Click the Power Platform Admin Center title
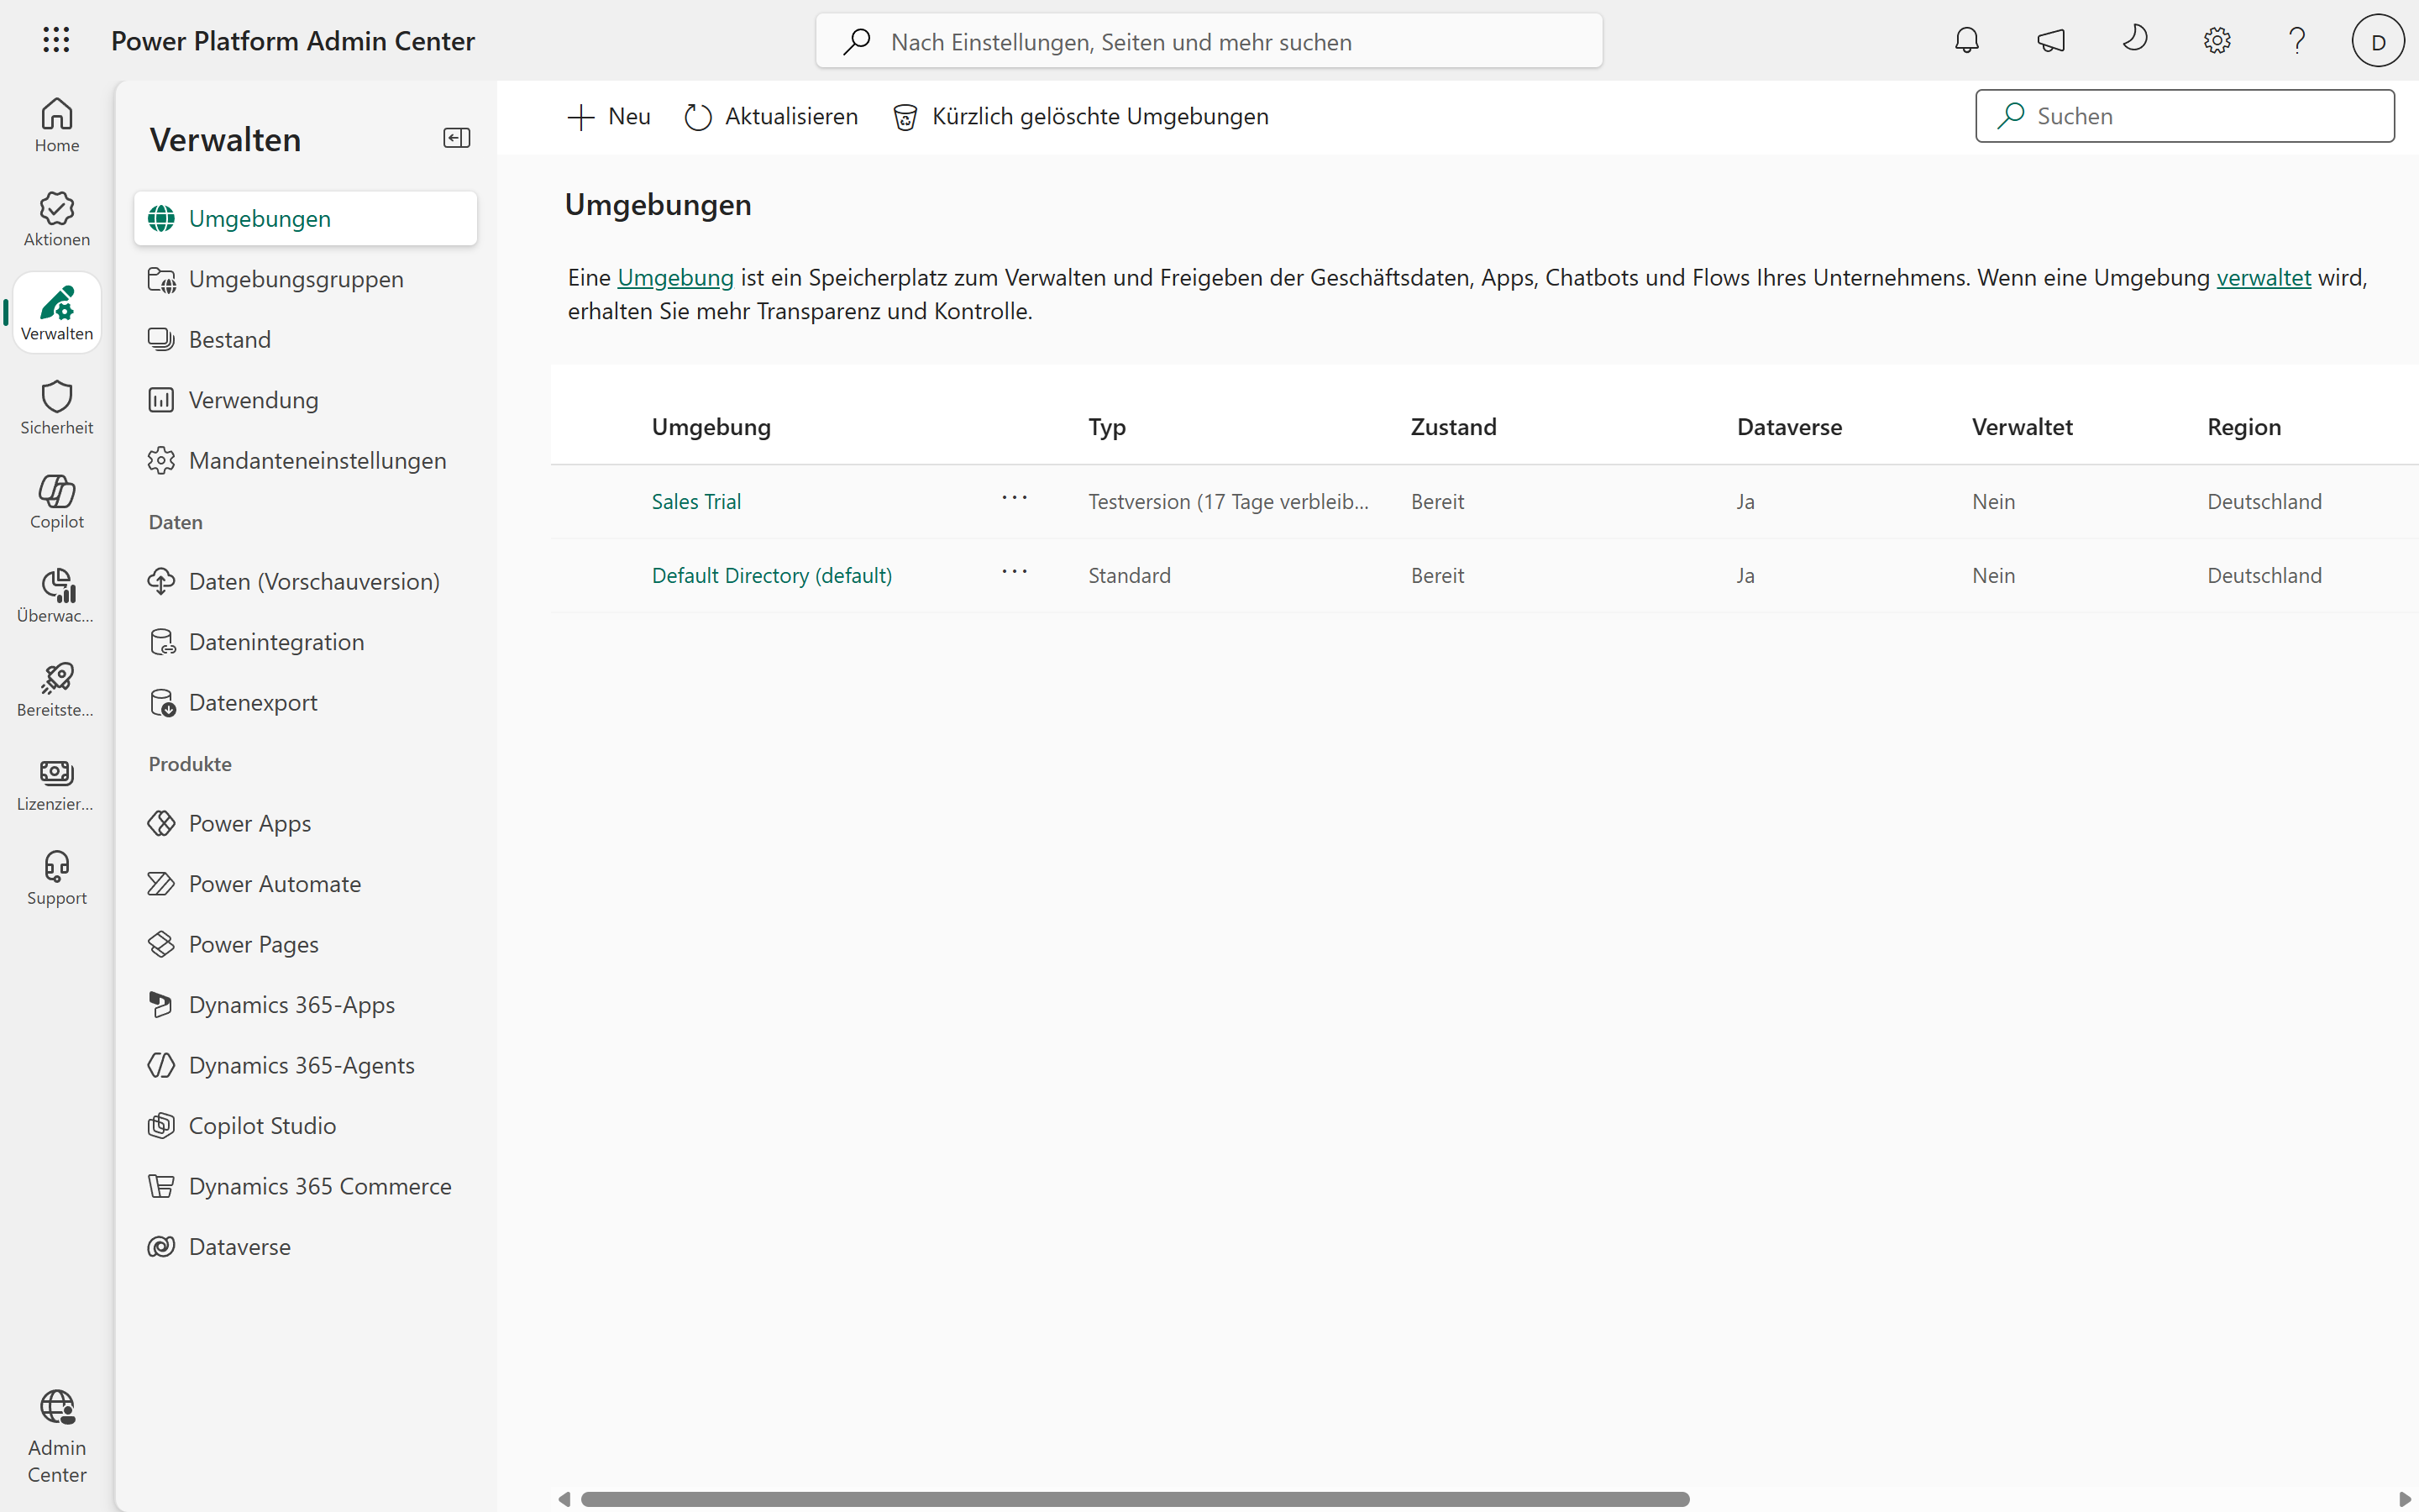The width and height of the screenshot is (2419, 1512). (293, 41)
